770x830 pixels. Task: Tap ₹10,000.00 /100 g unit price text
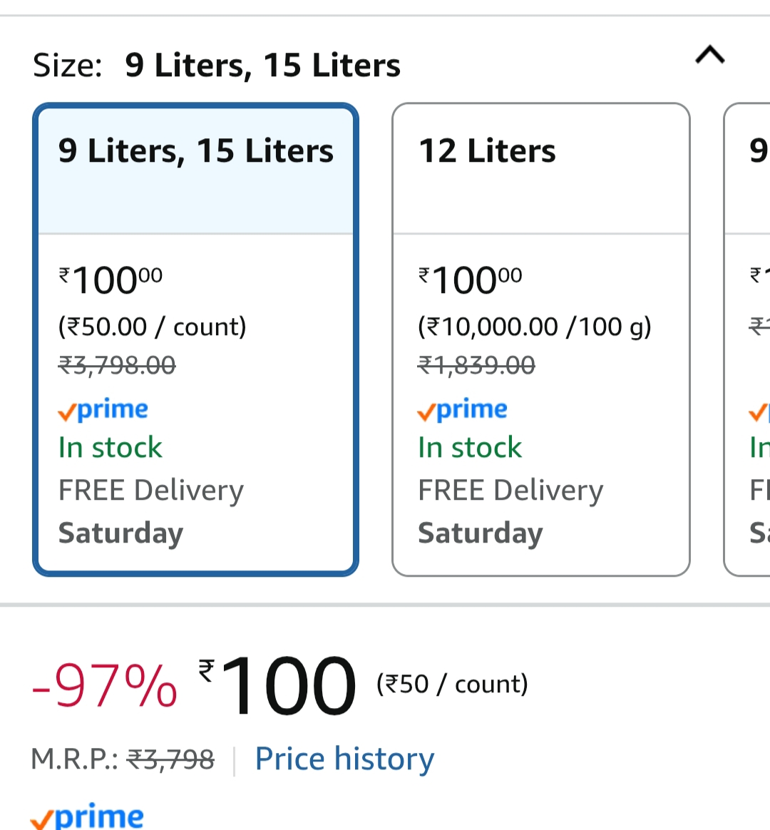tap(534, 327)
